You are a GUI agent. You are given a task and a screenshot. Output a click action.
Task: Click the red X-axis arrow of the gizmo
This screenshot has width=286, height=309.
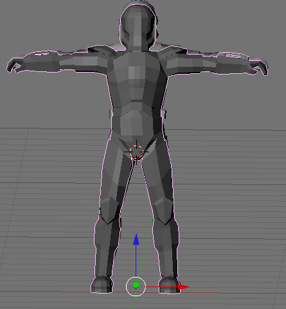(x=183, y=287)
